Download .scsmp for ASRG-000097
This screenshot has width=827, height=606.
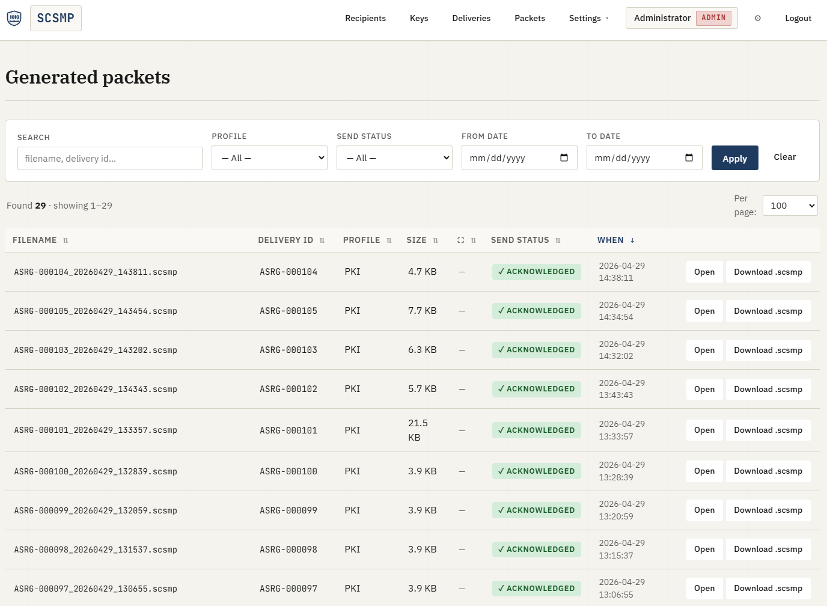point(768,589)
